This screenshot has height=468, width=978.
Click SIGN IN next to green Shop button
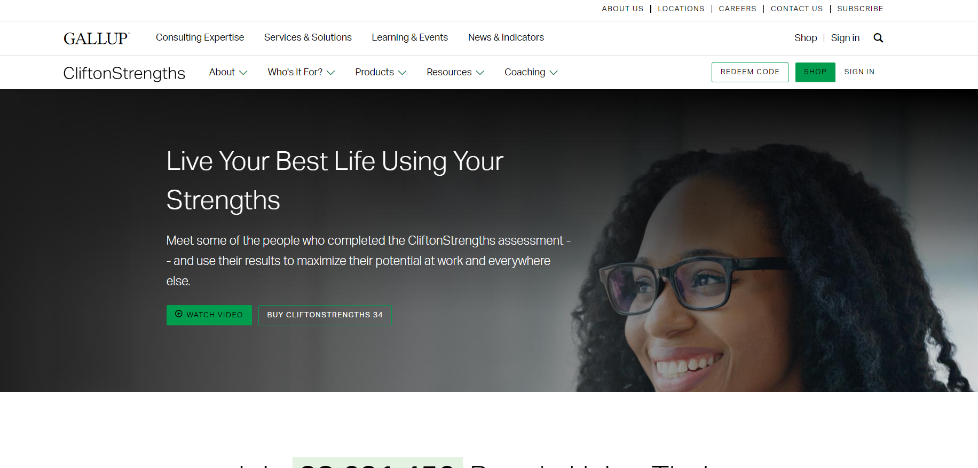tap(859, 72)
